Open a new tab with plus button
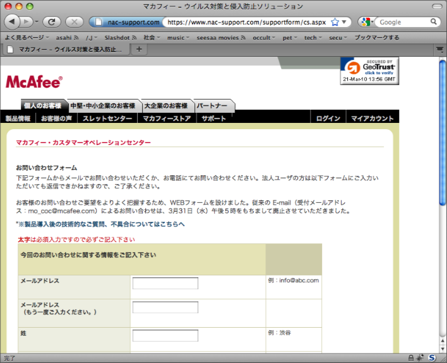Image resolution: width=447 pixels, height=363 pixels. 139,49
